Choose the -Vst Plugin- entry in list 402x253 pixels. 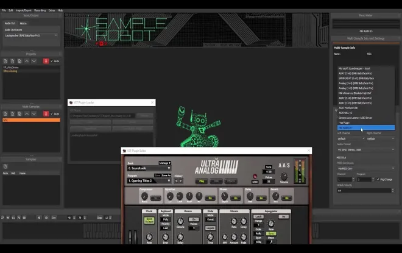[366, 123]
